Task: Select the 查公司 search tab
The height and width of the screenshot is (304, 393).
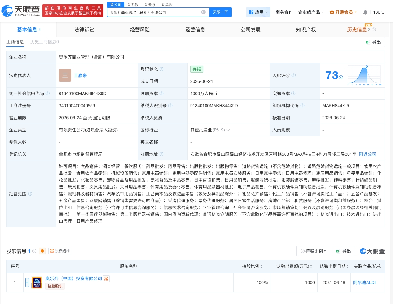Action: (x=116, y=4)
